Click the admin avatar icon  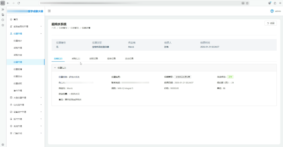click(x=272, y=11)
